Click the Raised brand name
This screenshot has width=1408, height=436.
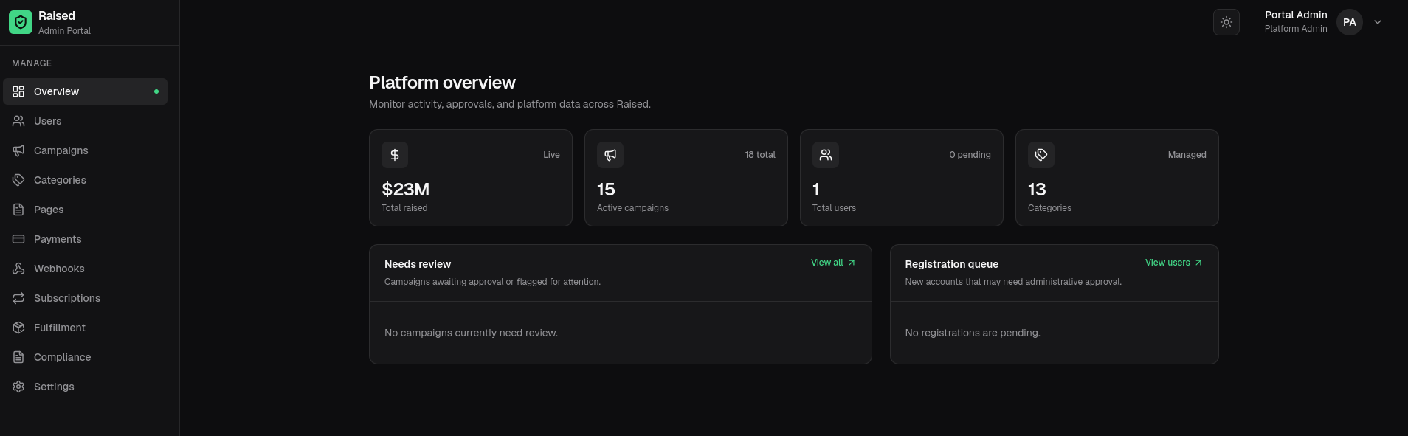pos(57,15)
